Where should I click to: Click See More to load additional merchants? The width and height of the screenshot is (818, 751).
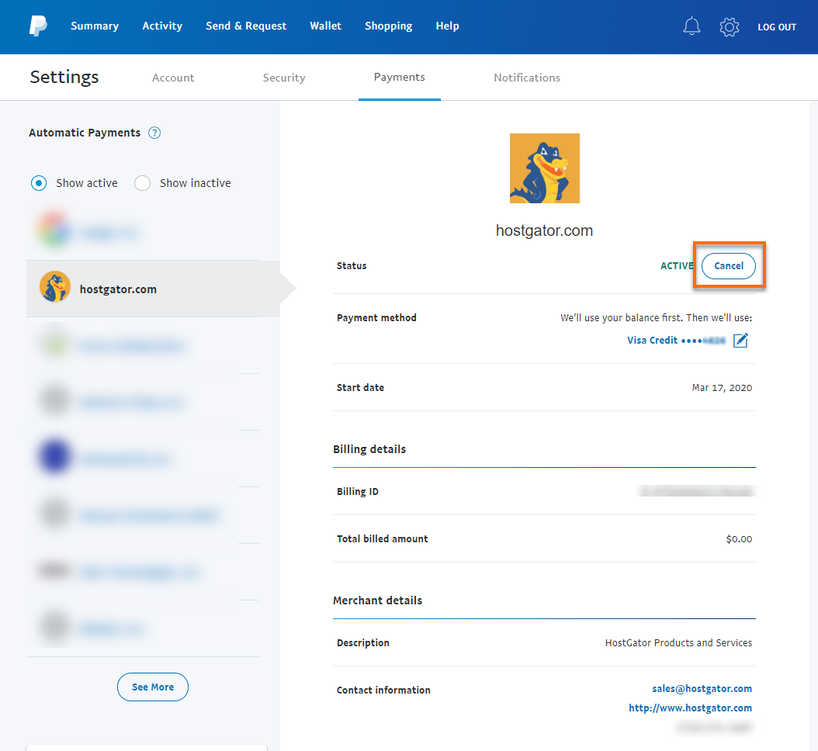(x=152, y=687)
